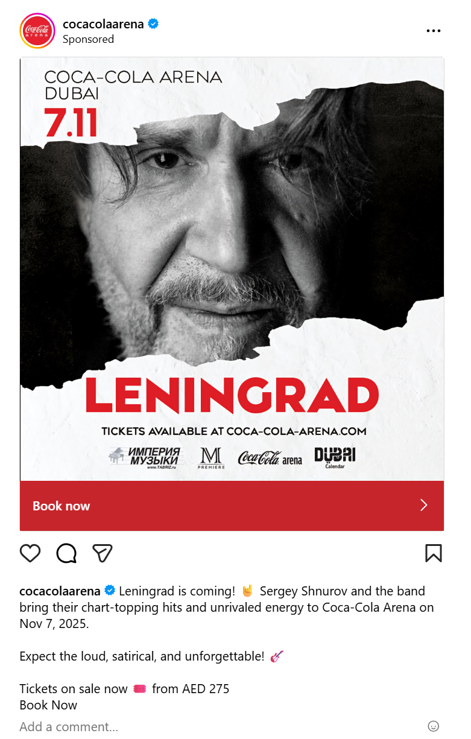Click the red LENINGRAD title on poster
This screenshot has width=471, height=739.
point(232,396)
